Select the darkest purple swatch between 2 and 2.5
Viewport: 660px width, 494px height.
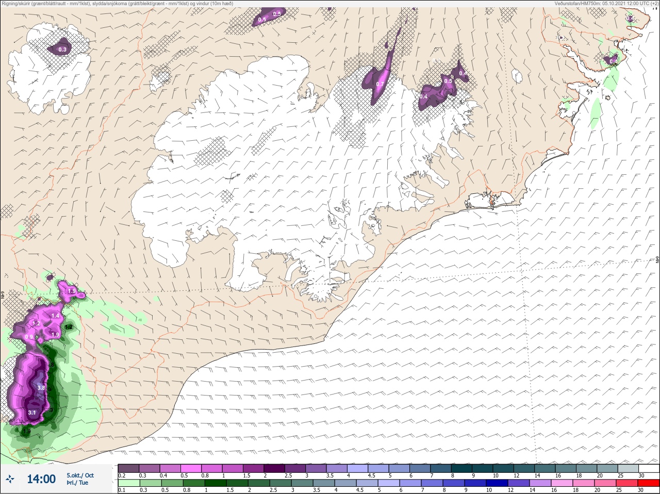[274, 468]
